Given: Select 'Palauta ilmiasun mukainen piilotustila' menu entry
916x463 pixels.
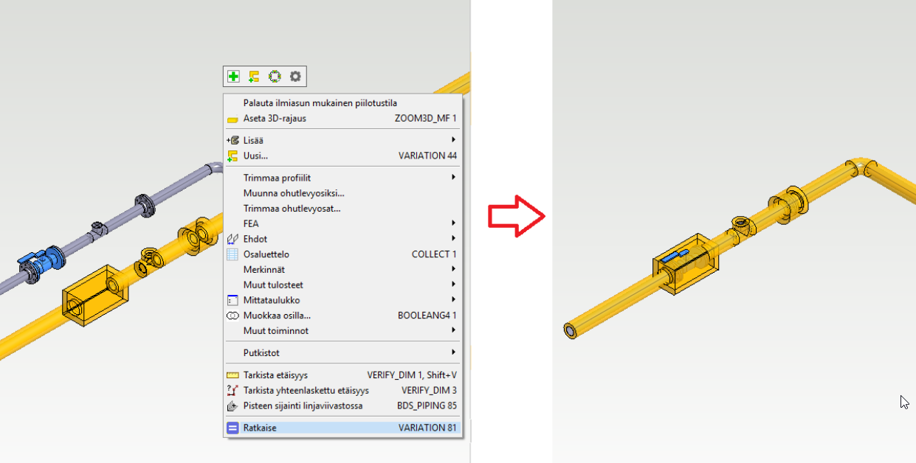Looking at the screenshot, I should (343, 103).
